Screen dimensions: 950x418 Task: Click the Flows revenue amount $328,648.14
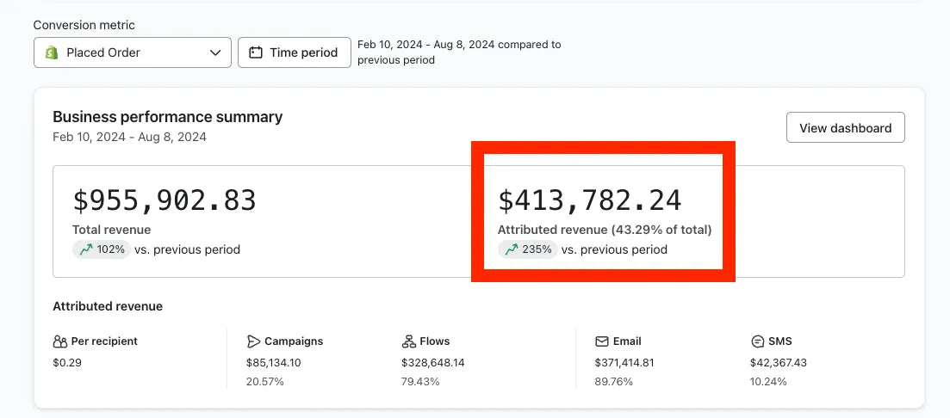tap(432, 363)
